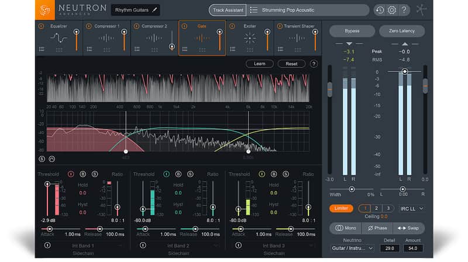The image size is (468, 262).
Task: Grab Gate module reorder dots handle
Action: [202, 50]
